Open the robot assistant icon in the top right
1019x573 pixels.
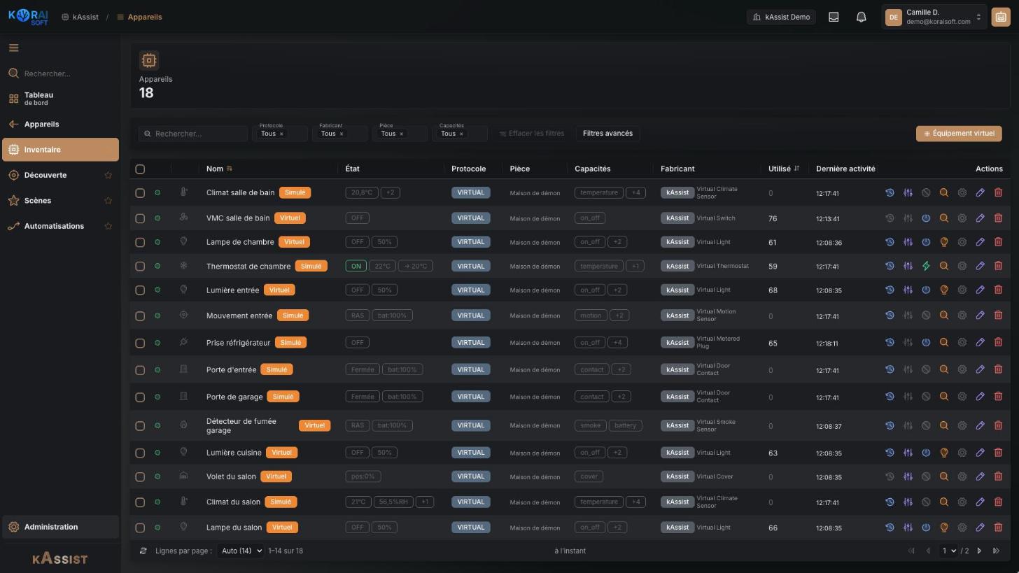[x=1001, y=17]
